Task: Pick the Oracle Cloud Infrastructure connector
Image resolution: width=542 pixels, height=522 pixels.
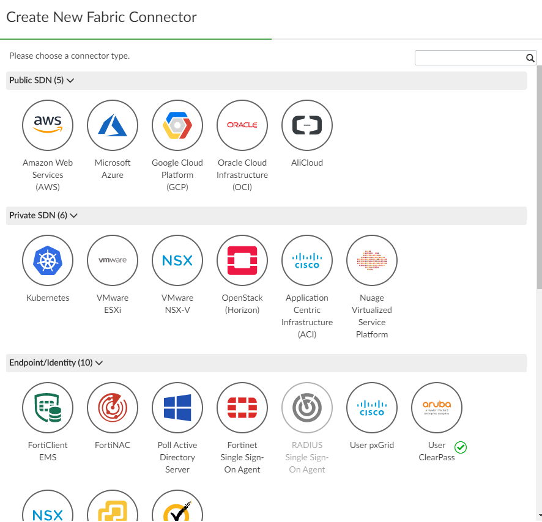Action: [242, 125]
